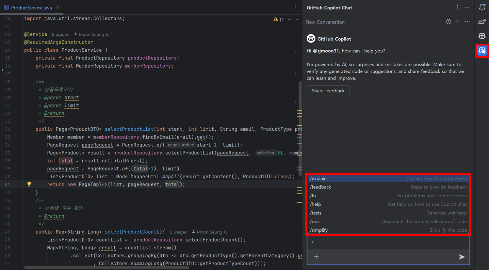Screen dimensions: 489x270
Task: Click the editor vertical scrollbar
Action: (x=300, y=129)
